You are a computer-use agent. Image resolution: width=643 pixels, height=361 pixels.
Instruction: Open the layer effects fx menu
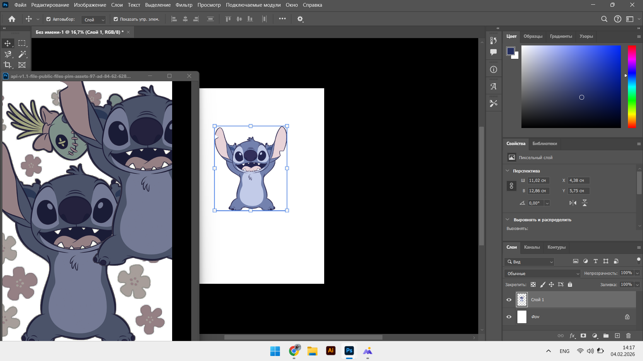click(572, 336)
